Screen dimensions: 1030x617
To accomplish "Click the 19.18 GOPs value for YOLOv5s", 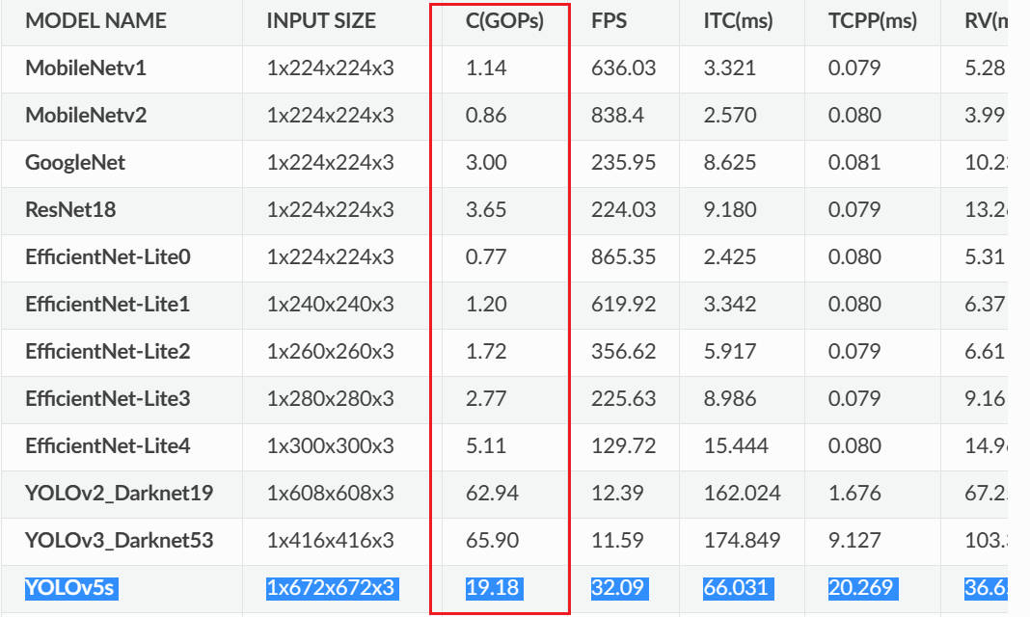I will [x=492, y=587].
